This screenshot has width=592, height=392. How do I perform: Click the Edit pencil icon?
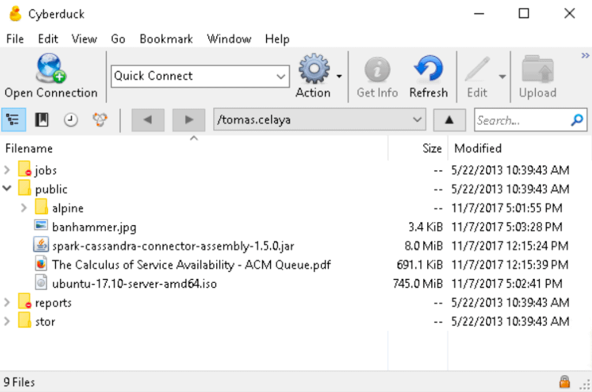pyautogui.click(x=477, y=69)
